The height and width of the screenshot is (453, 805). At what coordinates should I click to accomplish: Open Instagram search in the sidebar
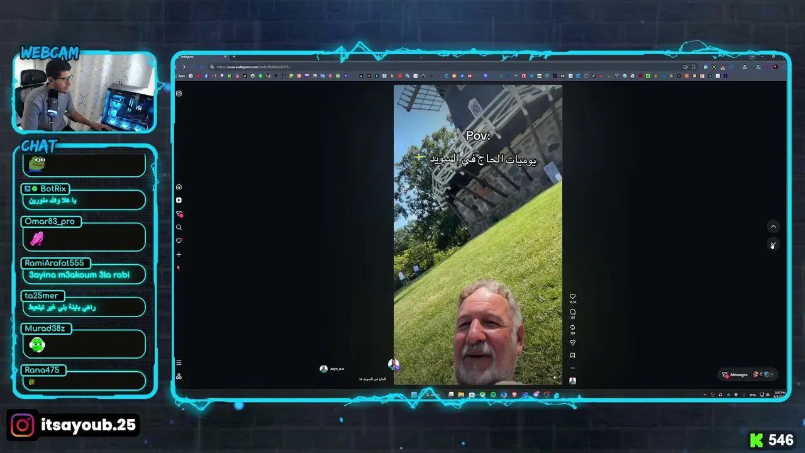(179, 227)
